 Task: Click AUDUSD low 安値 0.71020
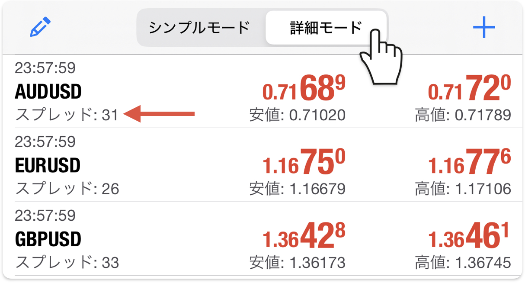tap(298, 115)
